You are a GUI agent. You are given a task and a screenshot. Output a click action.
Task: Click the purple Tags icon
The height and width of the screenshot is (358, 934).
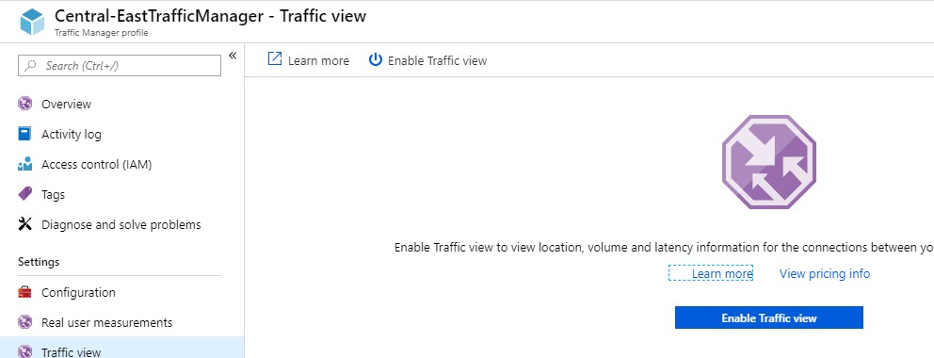click(24, 194)
